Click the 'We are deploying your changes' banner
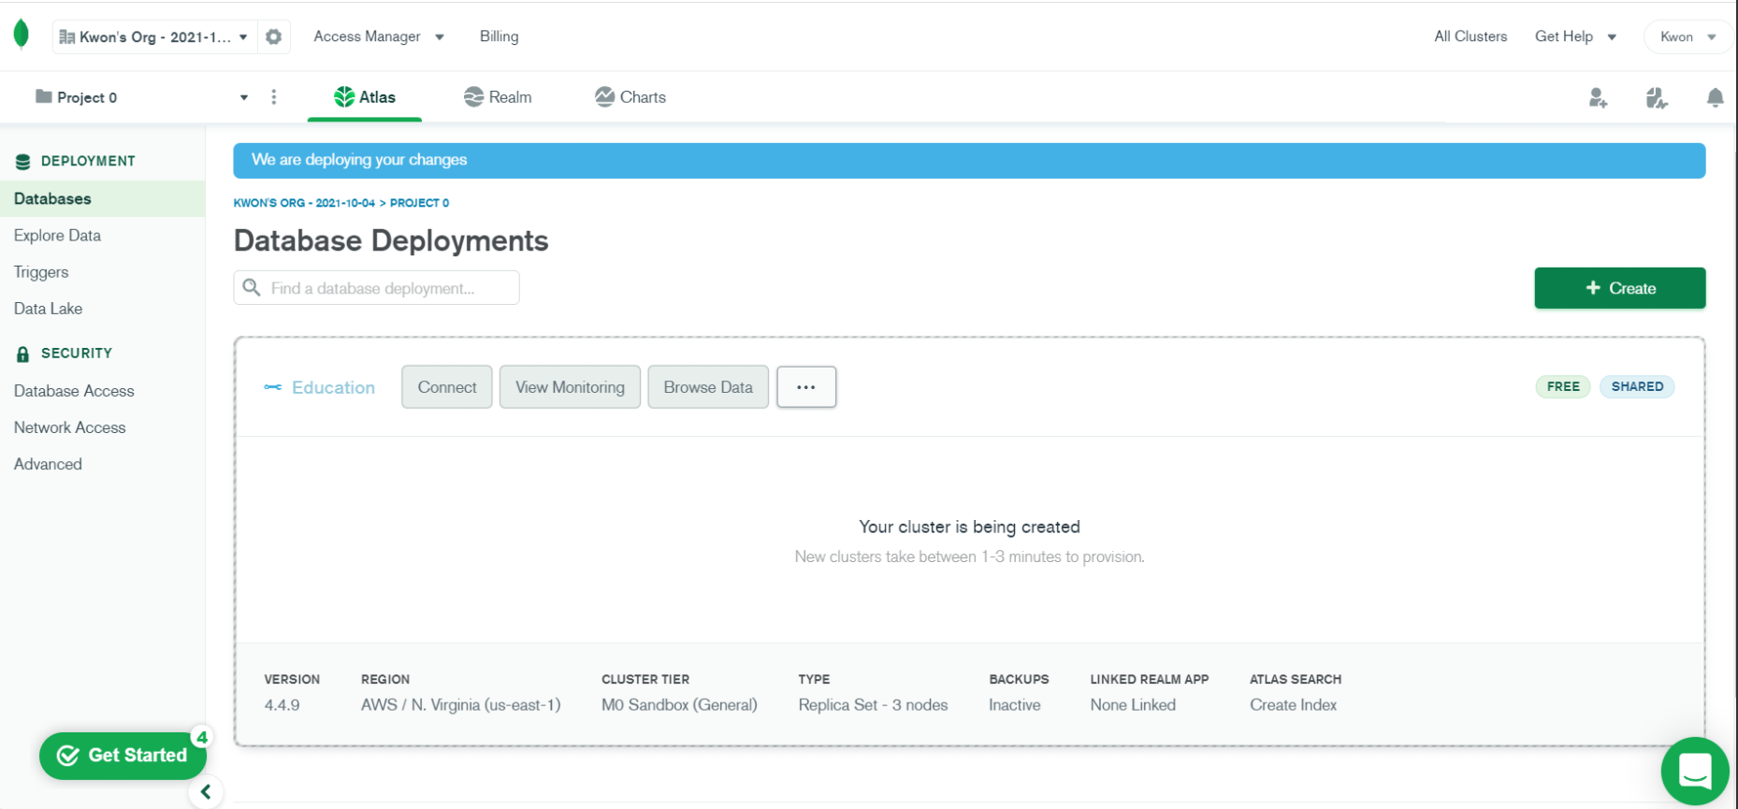The height and width of the screenshot is (809, 1738). click(x=969, y=160)
